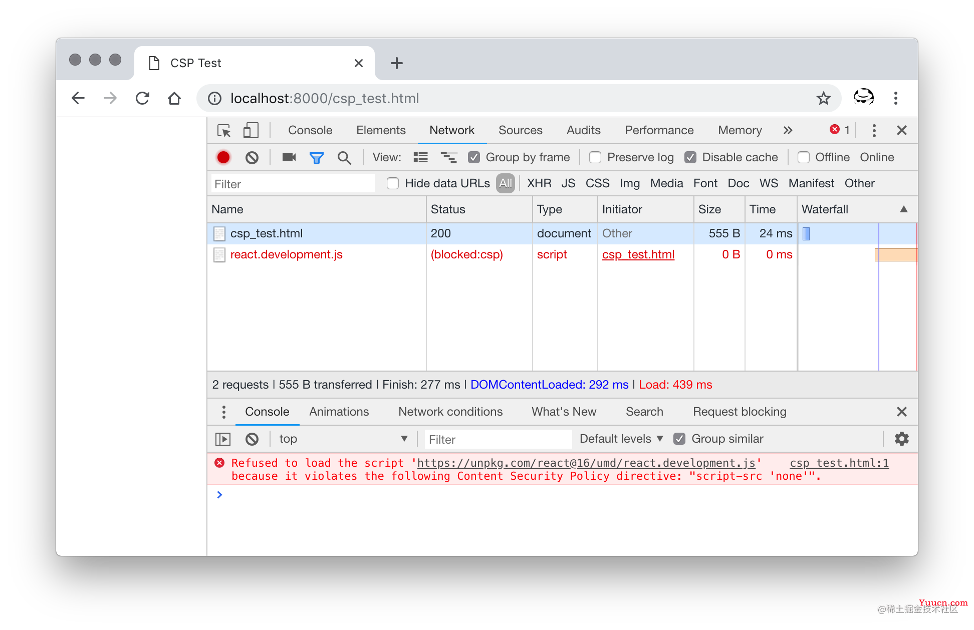Switch to the Elements tab
The image size is (974, 630).
pos(381,130)
